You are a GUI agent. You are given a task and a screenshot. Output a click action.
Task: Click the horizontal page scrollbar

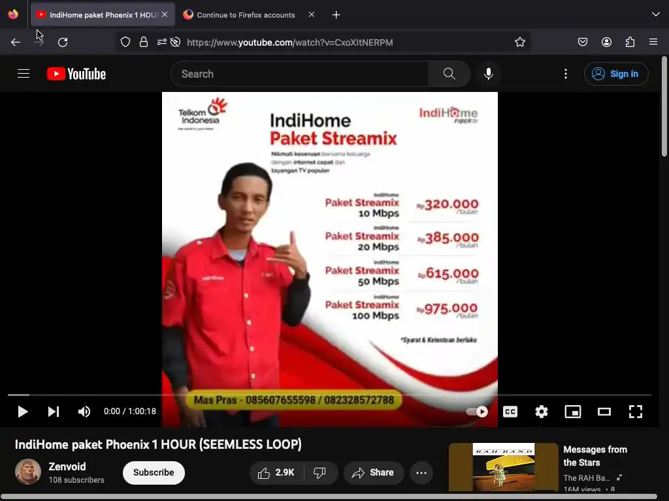329,496
